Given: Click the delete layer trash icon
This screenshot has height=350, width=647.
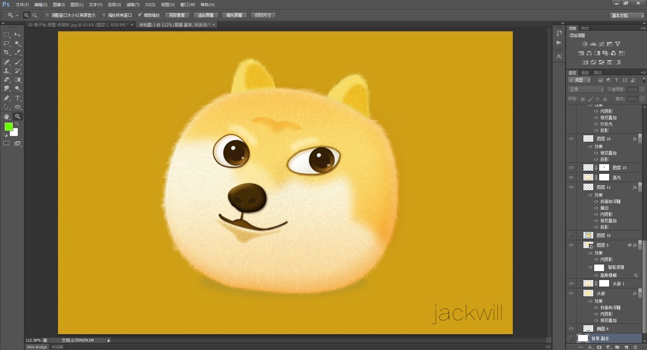Looking at the screenshot, I should [635, 348].
